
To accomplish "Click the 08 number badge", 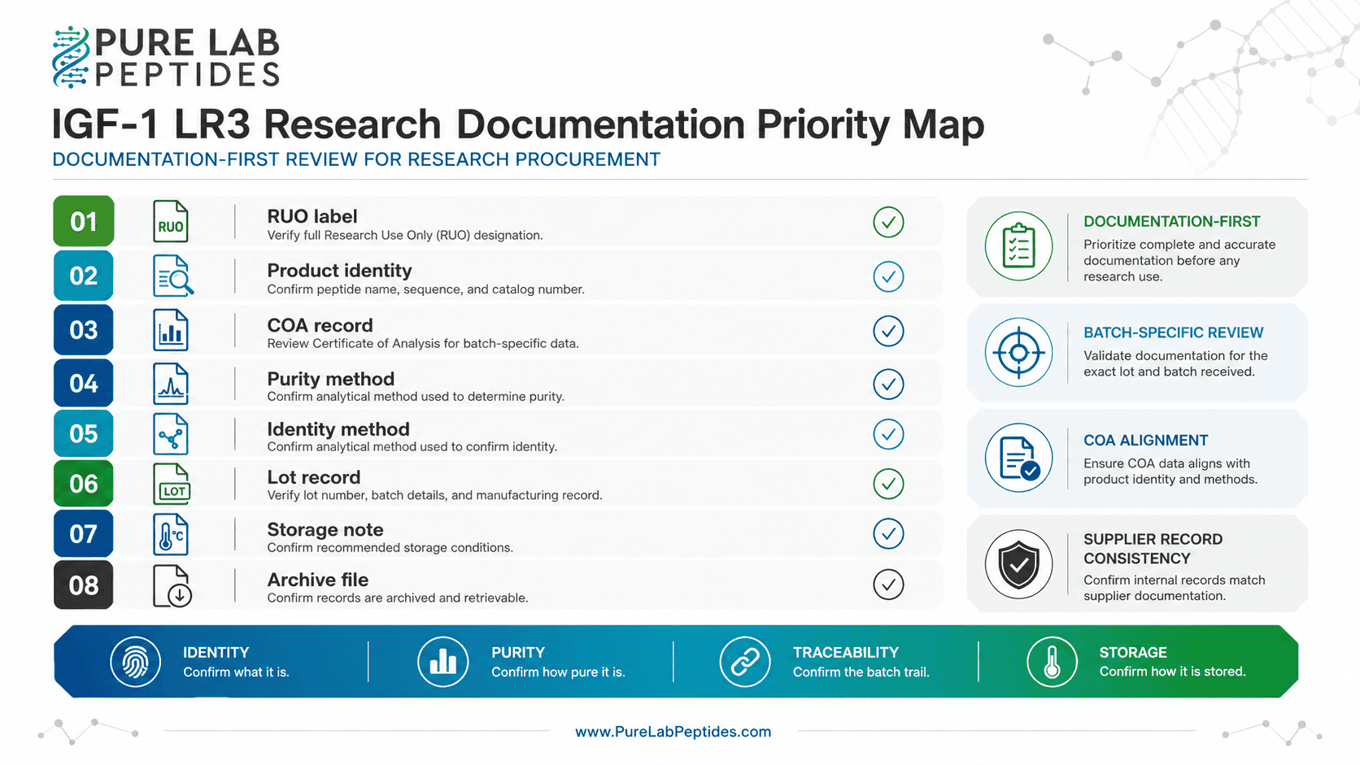I will (x=84, y=585).
